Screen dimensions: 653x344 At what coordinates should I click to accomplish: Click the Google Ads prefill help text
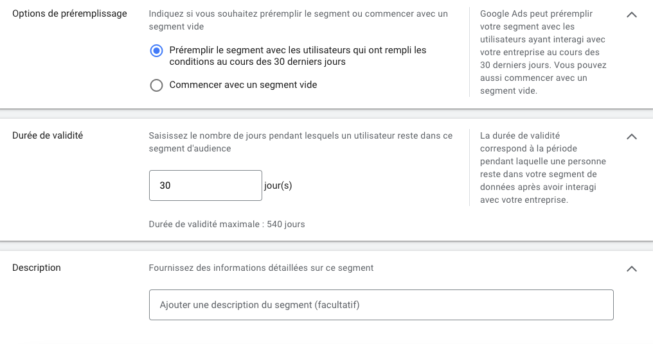(543, 52)
